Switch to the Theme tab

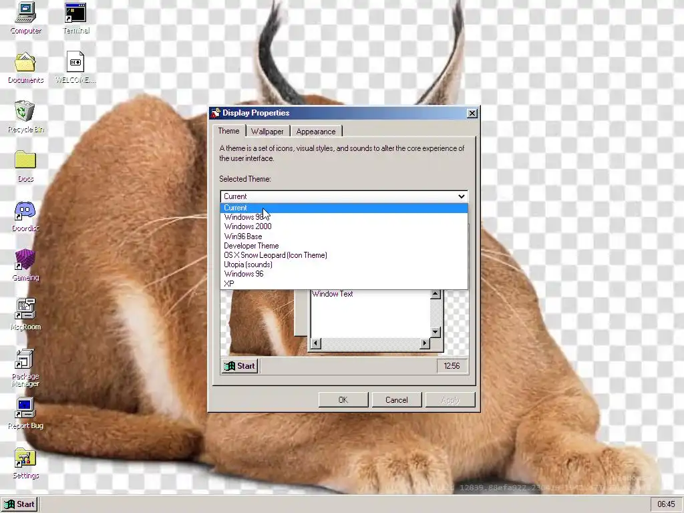pyautogui.click(x=228, y=131)
